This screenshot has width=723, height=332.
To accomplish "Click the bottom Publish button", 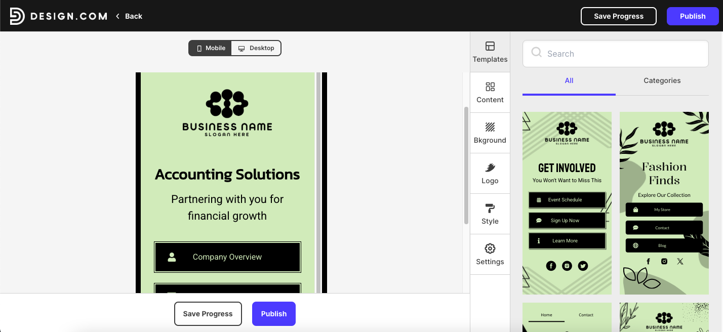I will pyautogui.click(x=273, y=314).
